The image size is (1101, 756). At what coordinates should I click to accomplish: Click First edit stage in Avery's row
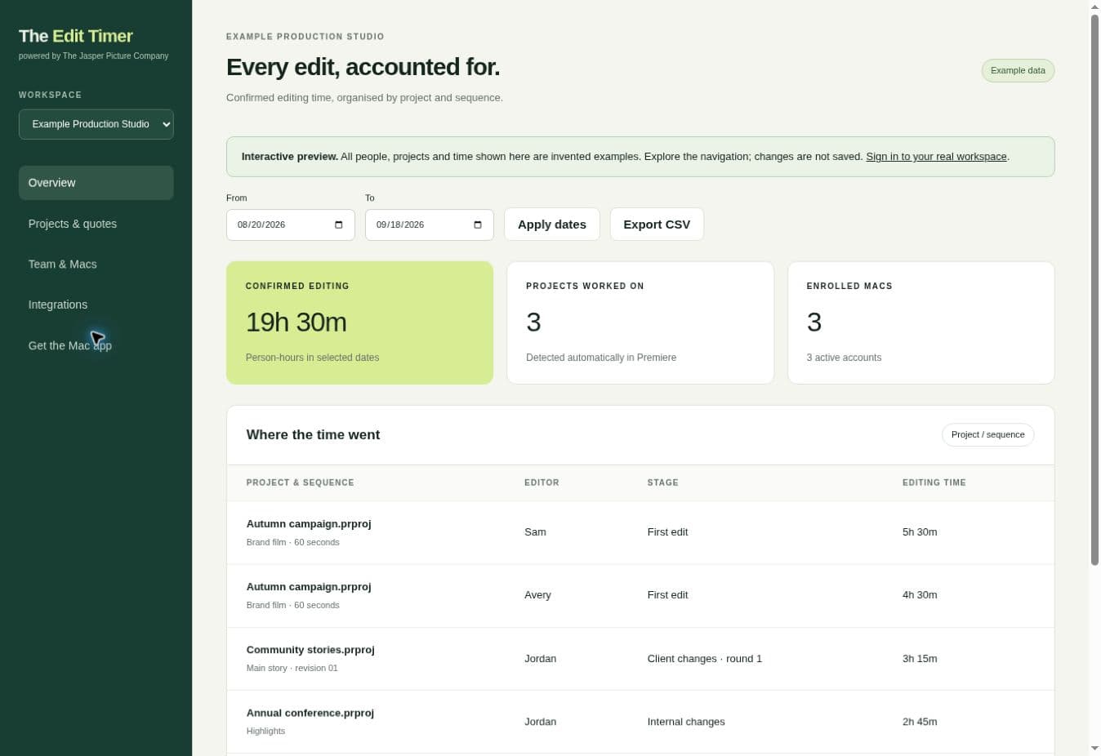point(667,595)
